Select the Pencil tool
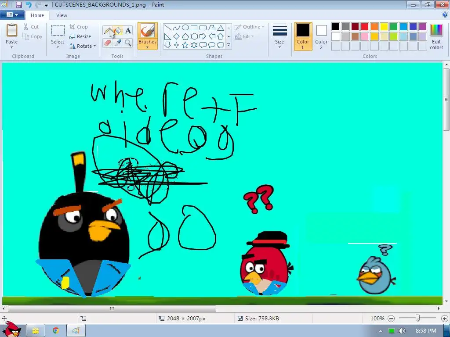450x337 pixels. (108, 31)
